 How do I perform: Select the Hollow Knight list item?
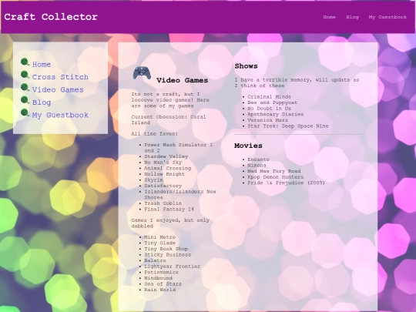(164, 174)
